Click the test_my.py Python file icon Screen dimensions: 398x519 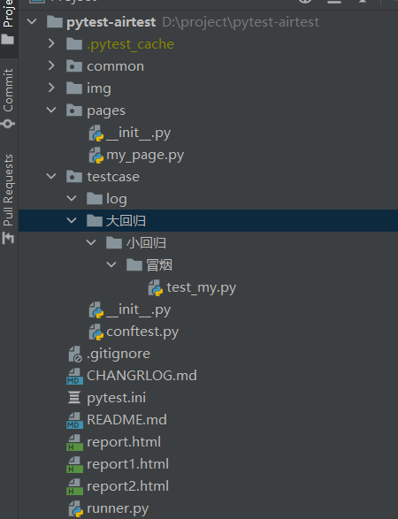pos(156,287)
